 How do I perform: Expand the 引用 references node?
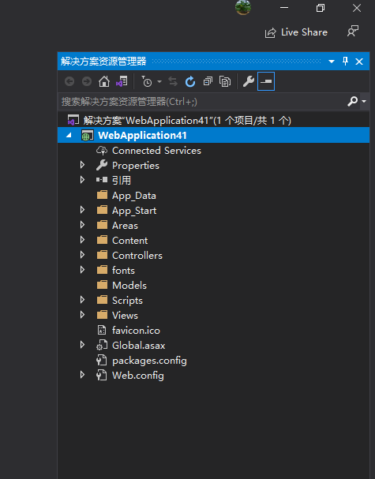82,180
